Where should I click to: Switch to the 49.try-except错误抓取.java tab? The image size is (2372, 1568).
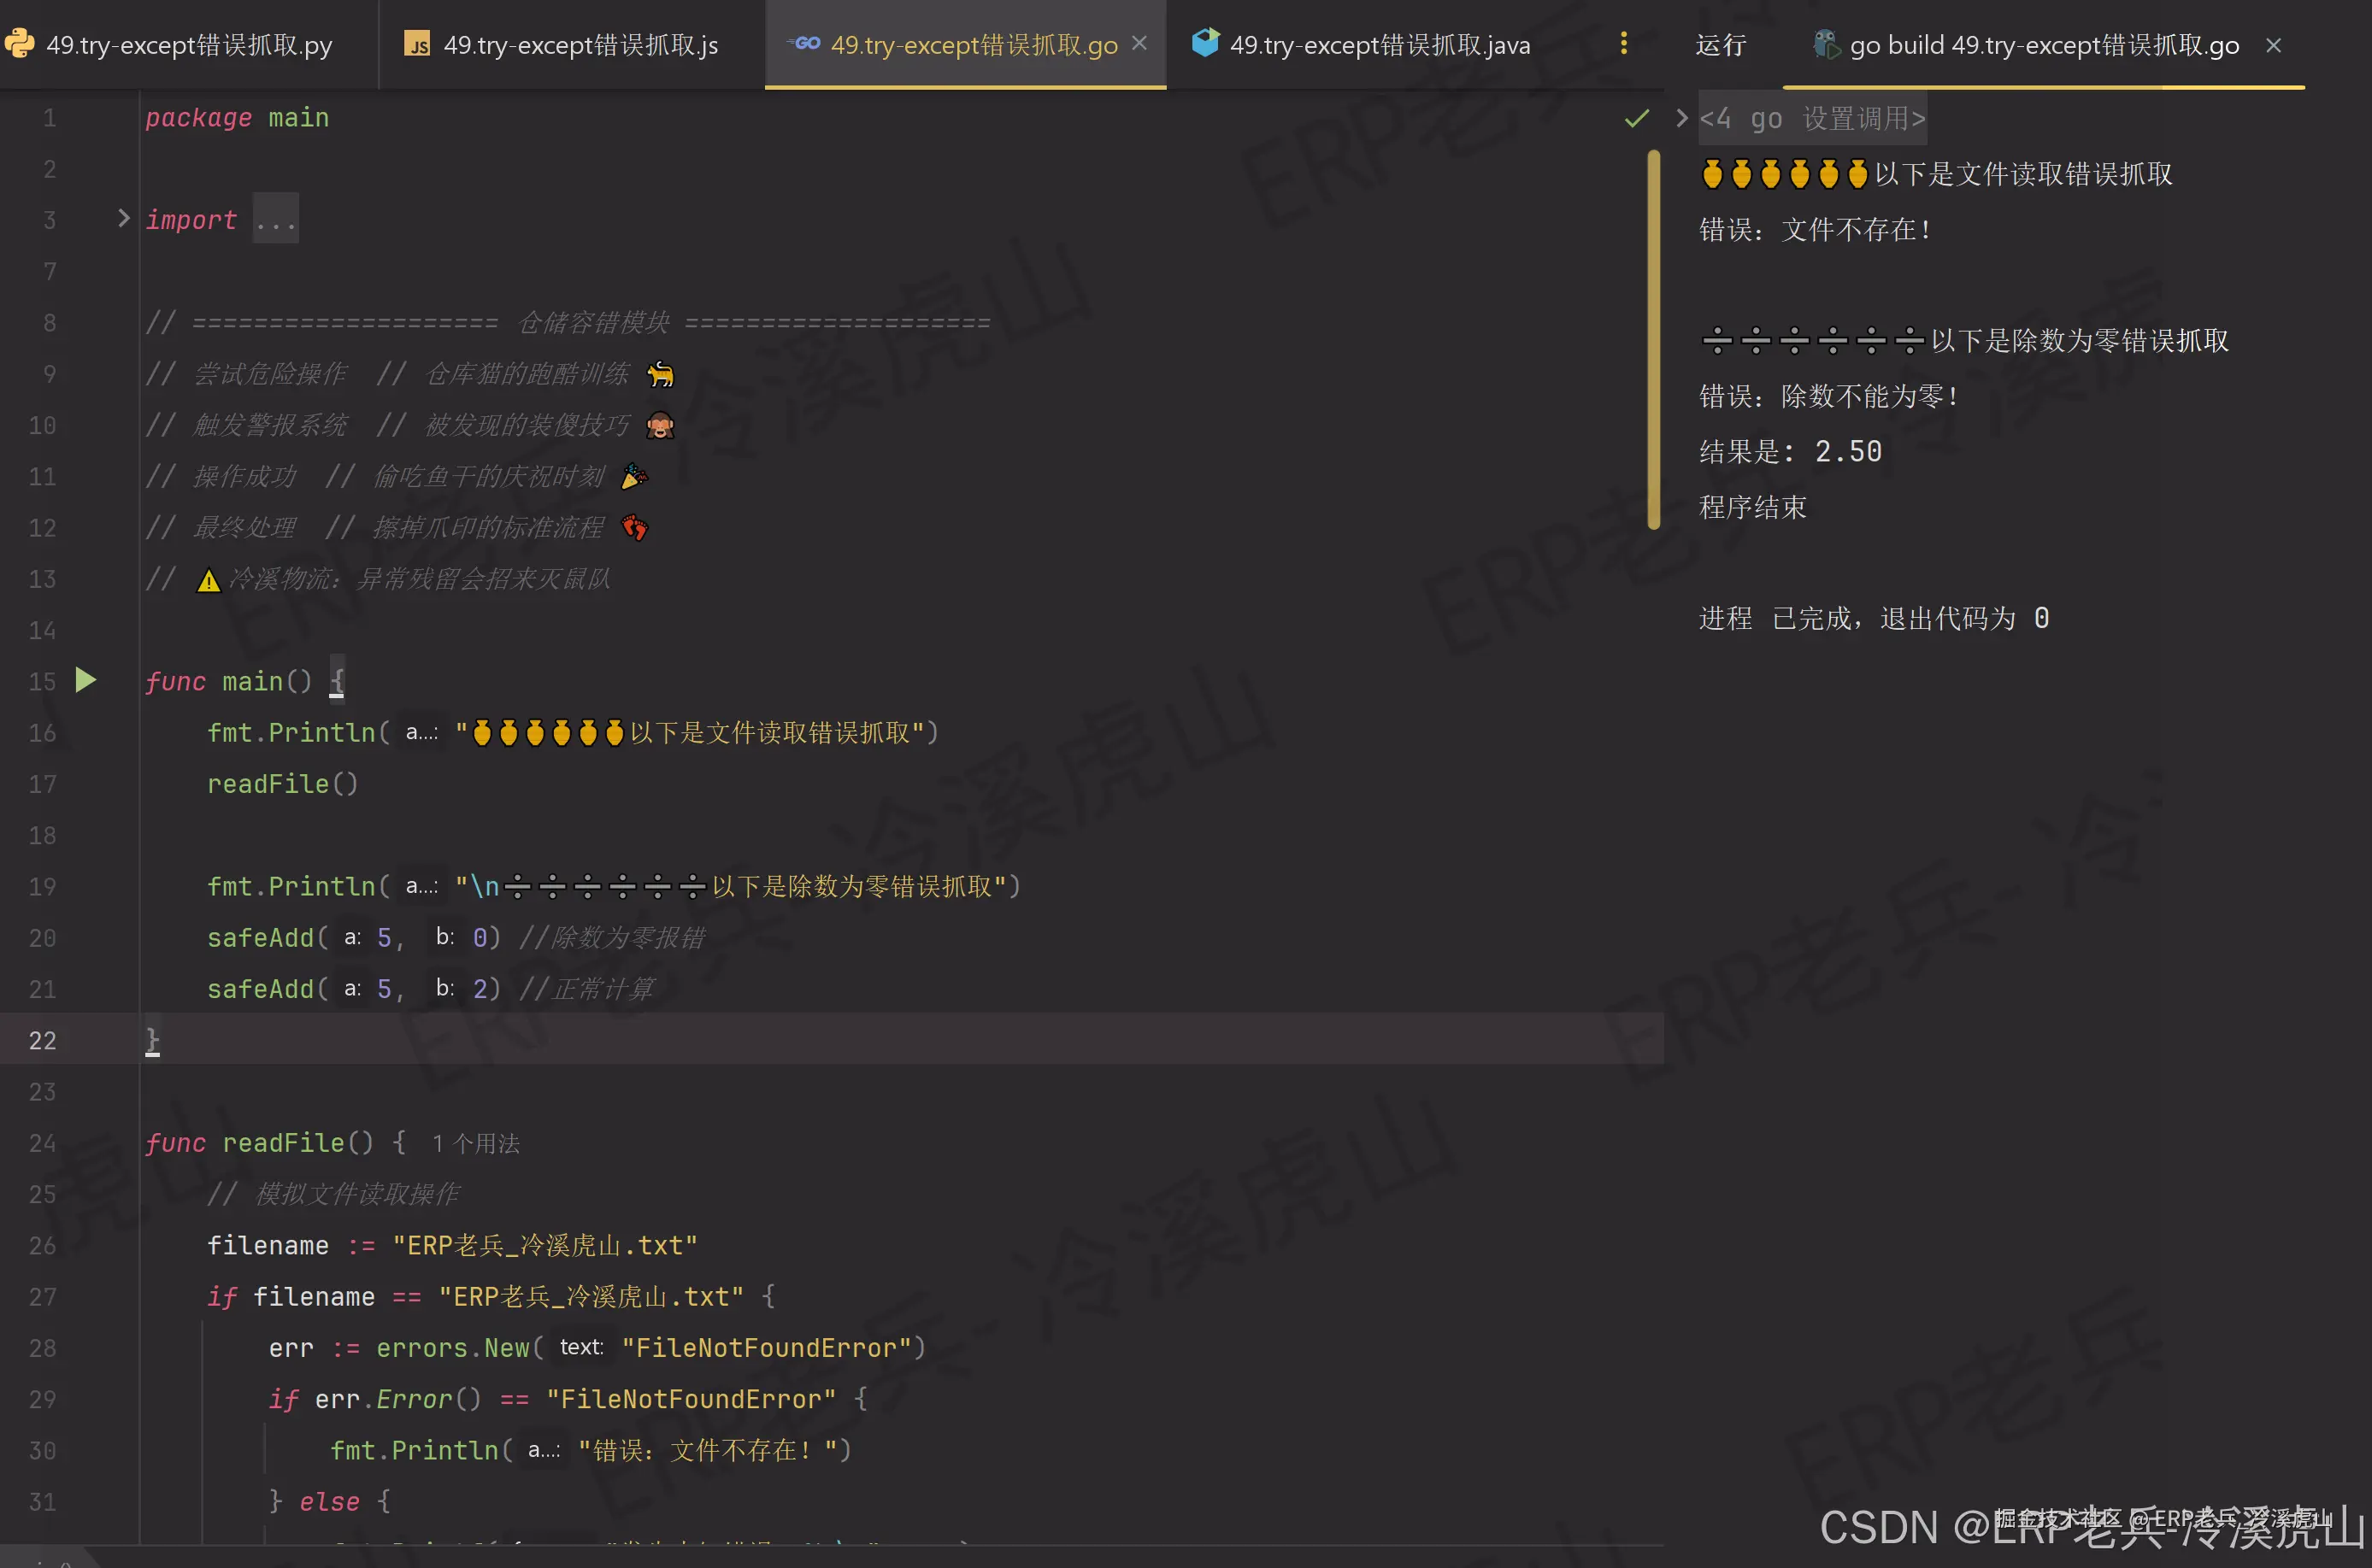tap(1380, 44)
